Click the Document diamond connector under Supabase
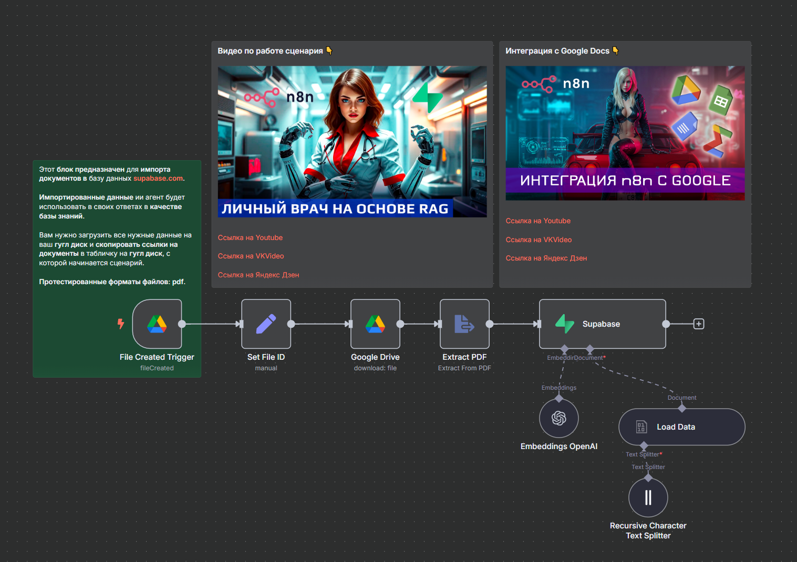The image size is (797, 562). pos(590,349)
